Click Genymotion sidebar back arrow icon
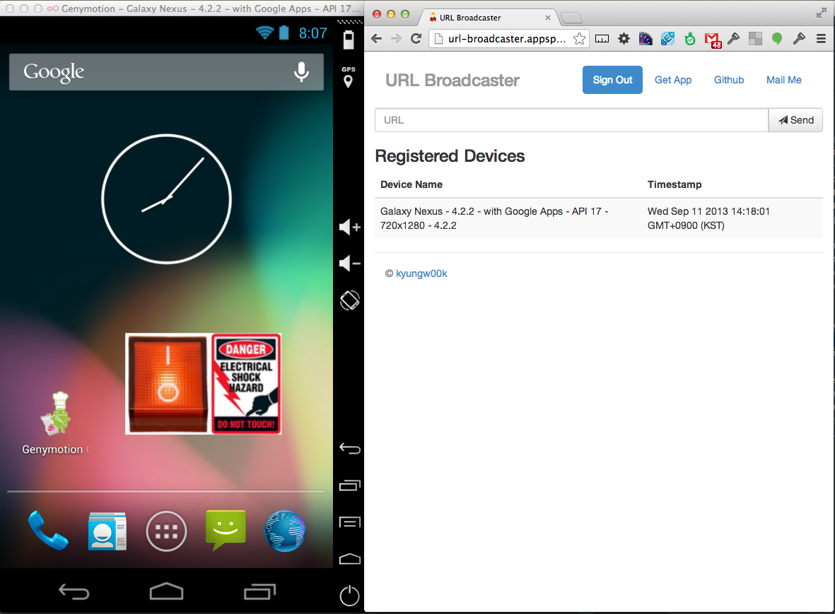 point(350,449)
